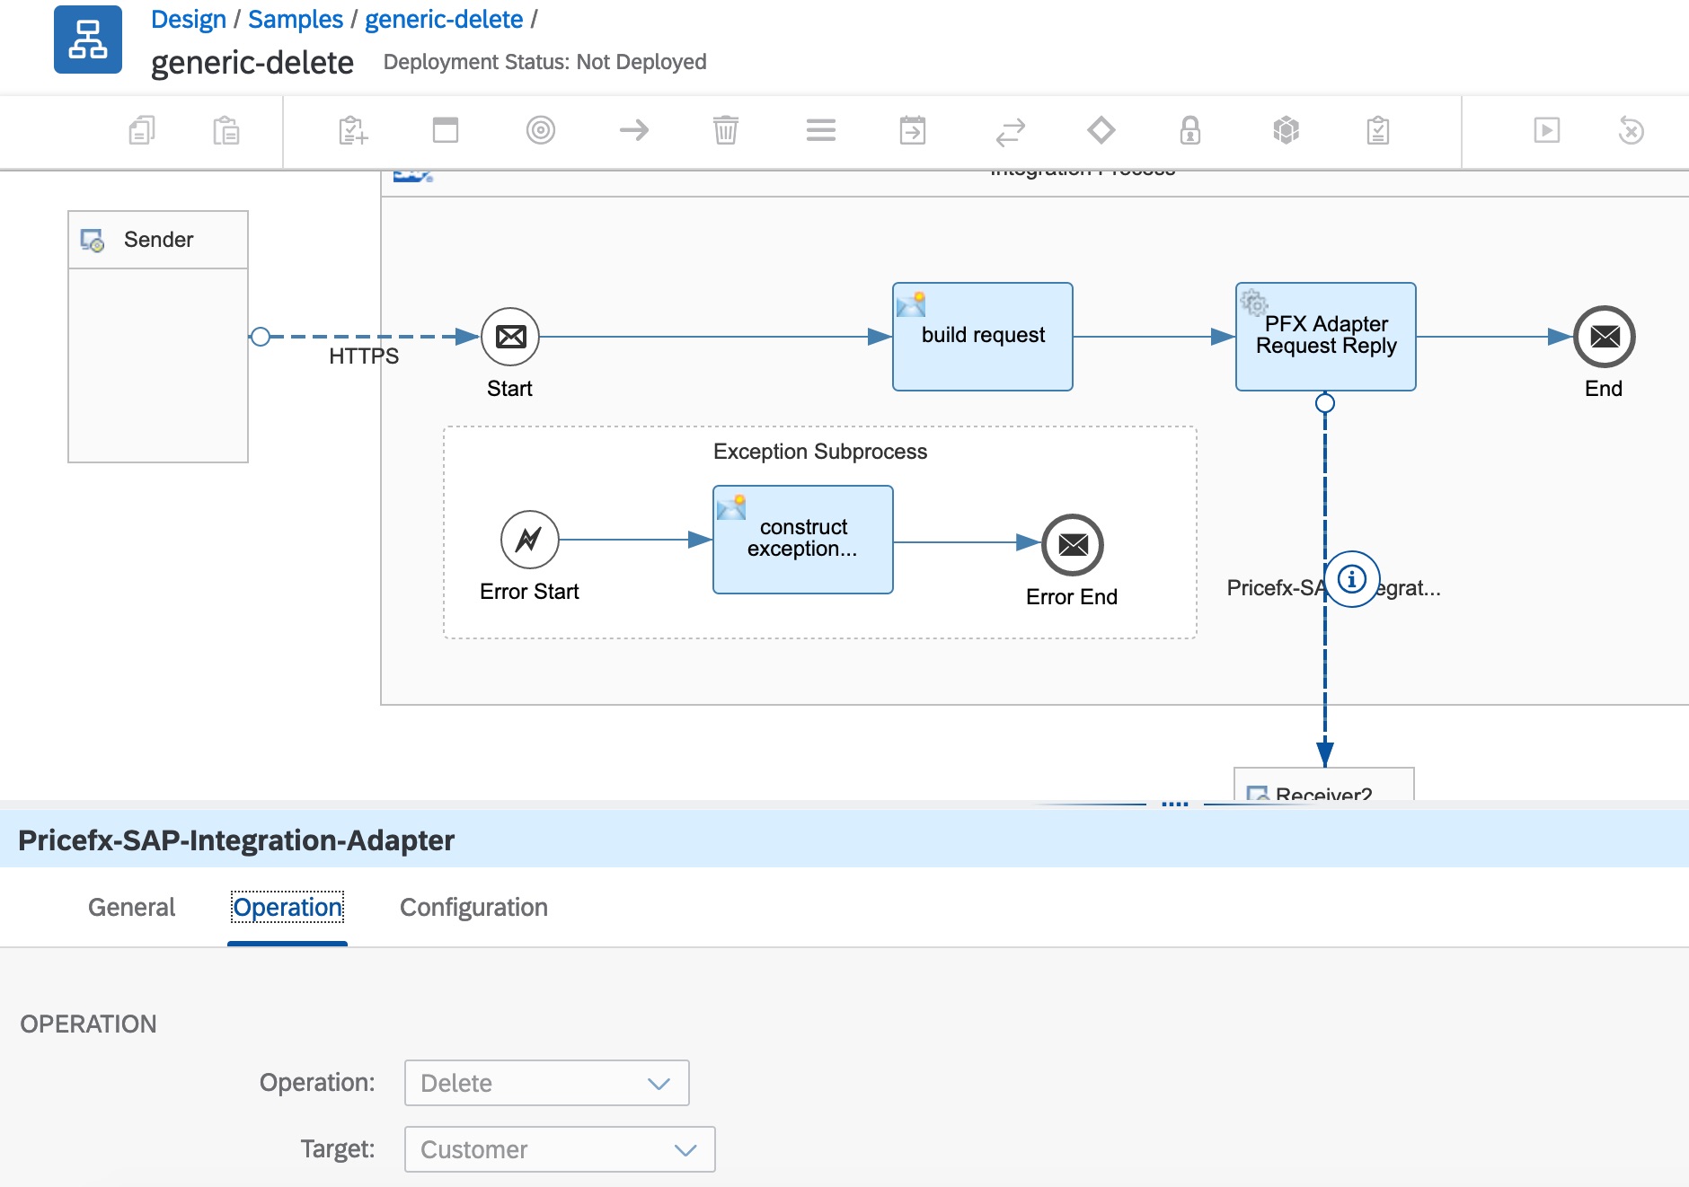This screenshot has height=1187, width=1689.
Task: Click the Error Start event node
Action: click(x=529, y=540)
